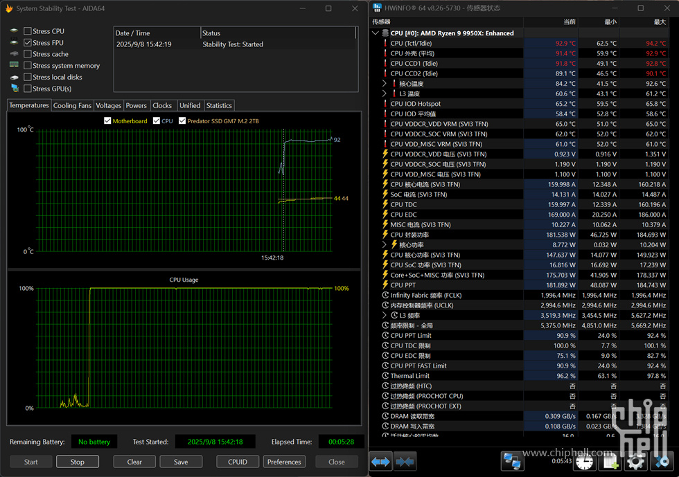Click the expand-layout blue arrows icon in HWiNFO
This screenshot has height=477, width=679.
pyautogui.click(x=380, y=462)
